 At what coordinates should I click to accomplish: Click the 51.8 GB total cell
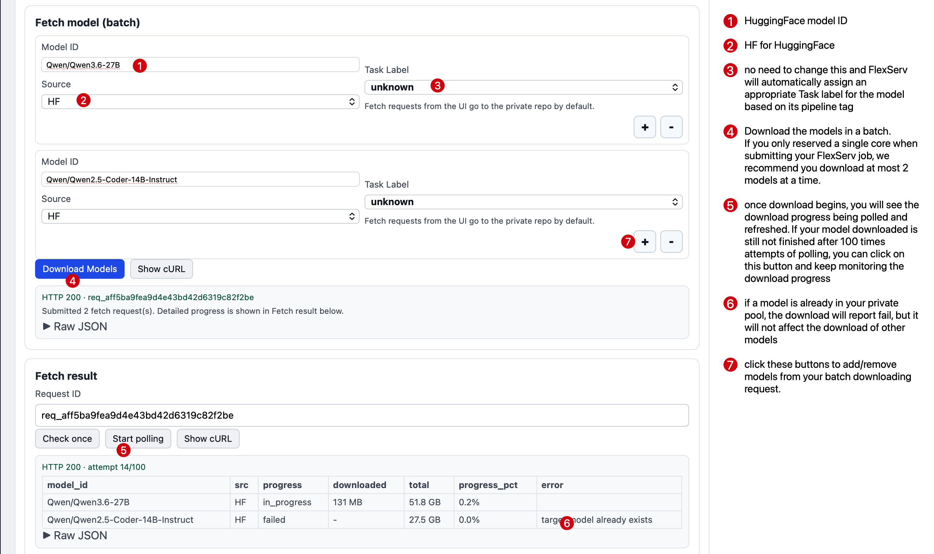[x=429, y=502]
